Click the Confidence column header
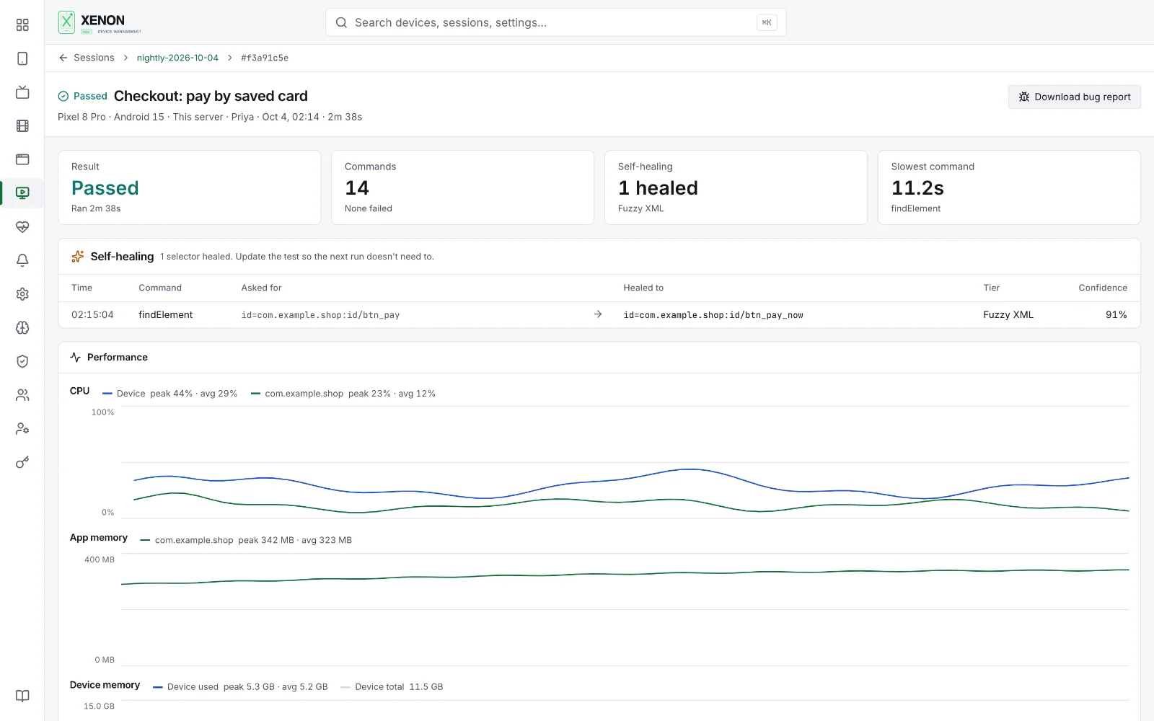 point(1103,288)
